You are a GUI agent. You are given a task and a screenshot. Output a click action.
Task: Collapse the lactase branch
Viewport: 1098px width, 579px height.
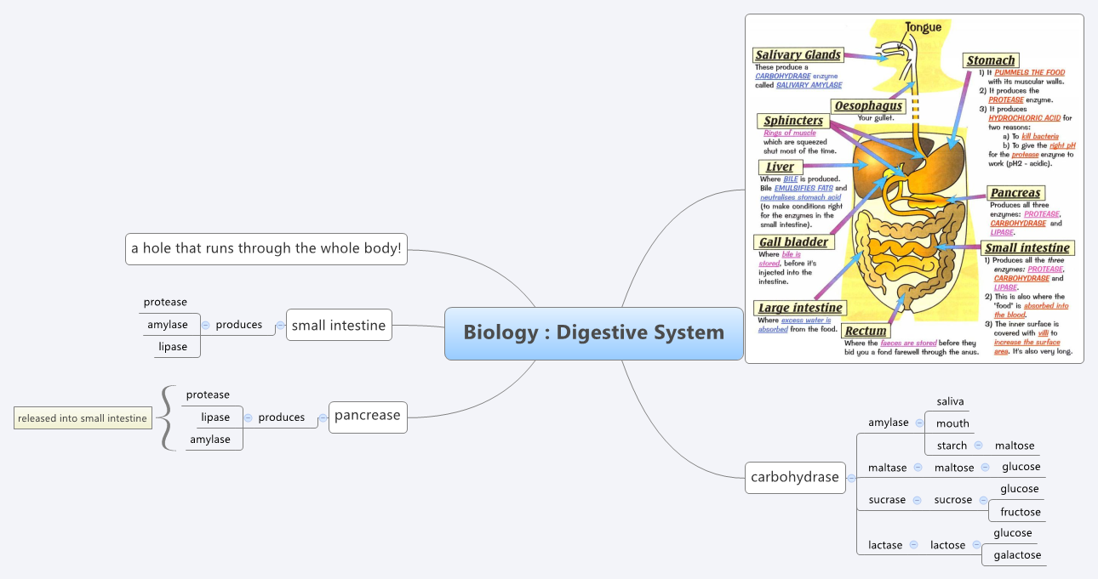pyautogui.click(x=915, y=545)
